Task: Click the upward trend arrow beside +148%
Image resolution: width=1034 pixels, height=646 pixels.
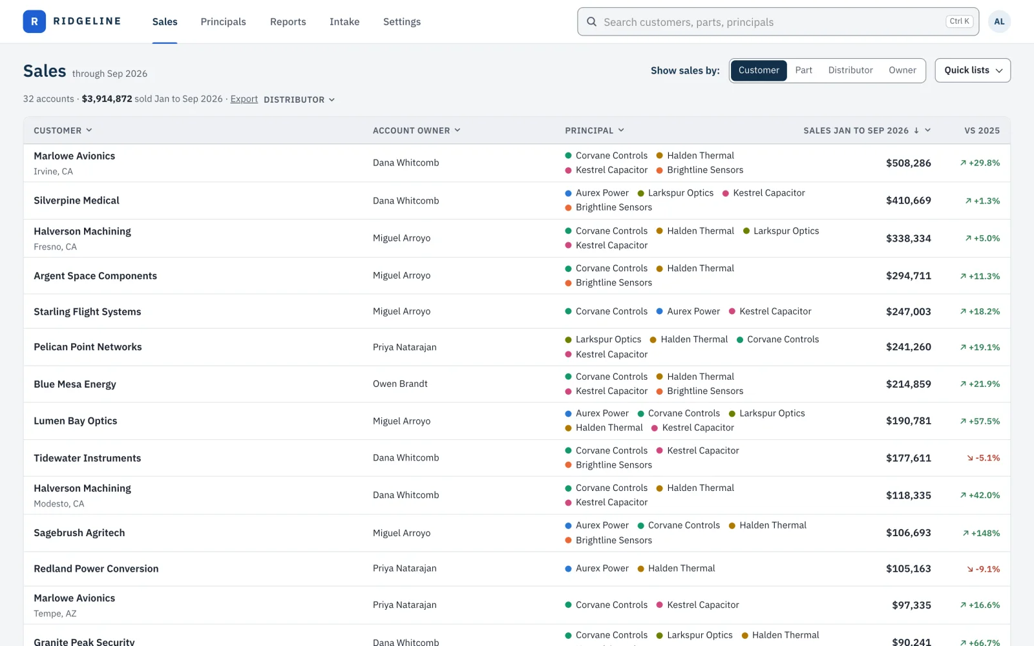Action: click(x=965, y=533)
